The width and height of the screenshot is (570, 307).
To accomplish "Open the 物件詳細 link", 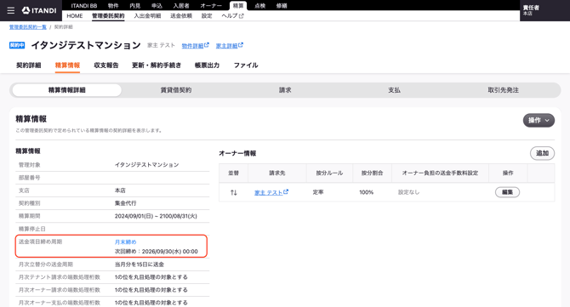I will [195, 46].
